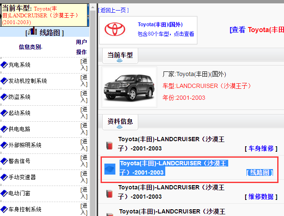Open the highlighted 线路图 link
The width and height of the screenshot is (284, 216).
(x=259, y=172)
